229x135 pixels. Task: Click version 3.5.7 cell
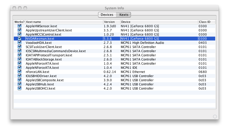coord(108,30)
